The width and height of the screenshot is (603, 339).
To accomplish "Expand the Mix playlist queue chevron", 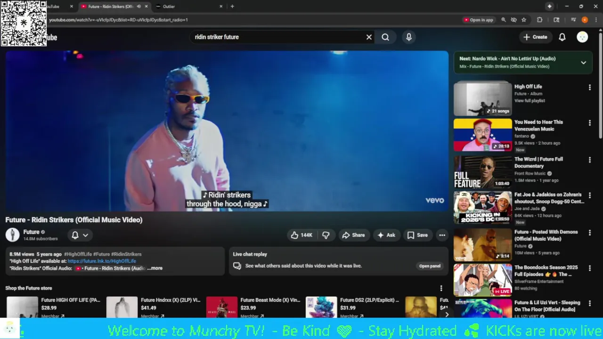I will click(x=583, y=63).
